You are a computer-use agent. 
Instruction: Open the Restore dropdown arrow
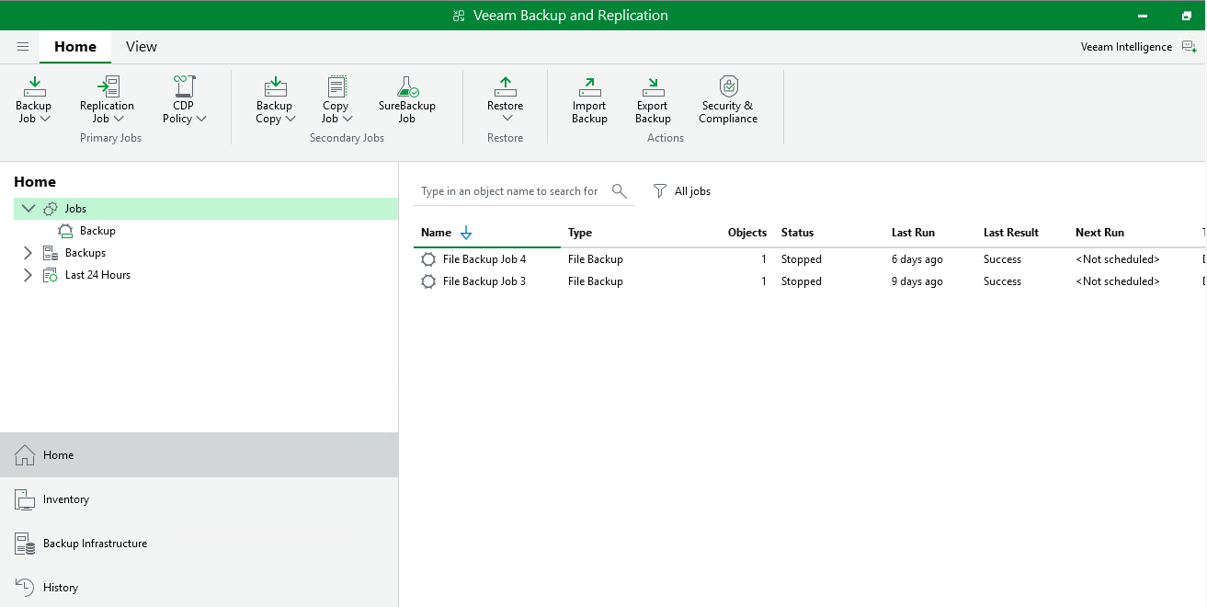(507, 119)
